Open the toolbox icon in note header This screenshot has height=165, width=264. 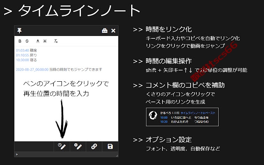click(x=104, y=31)
